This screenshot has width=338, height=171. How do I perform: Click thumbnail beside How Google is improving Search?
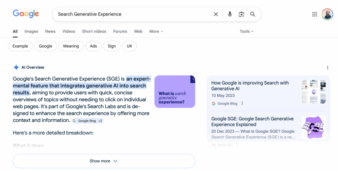coord(314,92)
